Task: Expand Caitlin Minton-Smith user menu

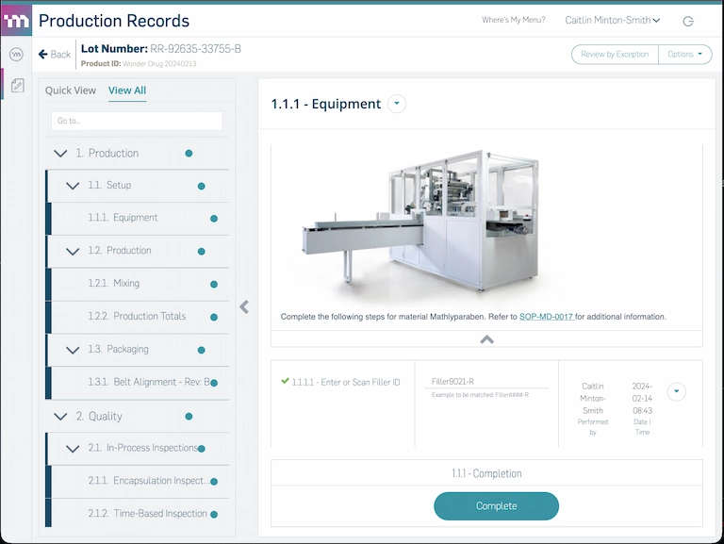Action: tap(613, 21)
